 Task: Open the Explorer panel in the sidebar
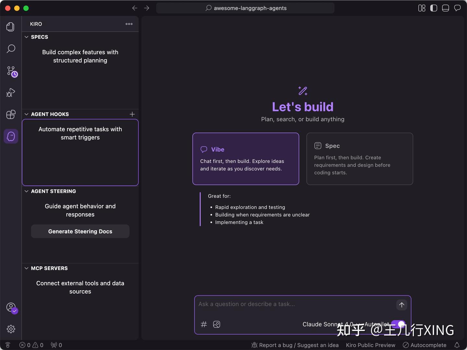click(x=10, y=27)
